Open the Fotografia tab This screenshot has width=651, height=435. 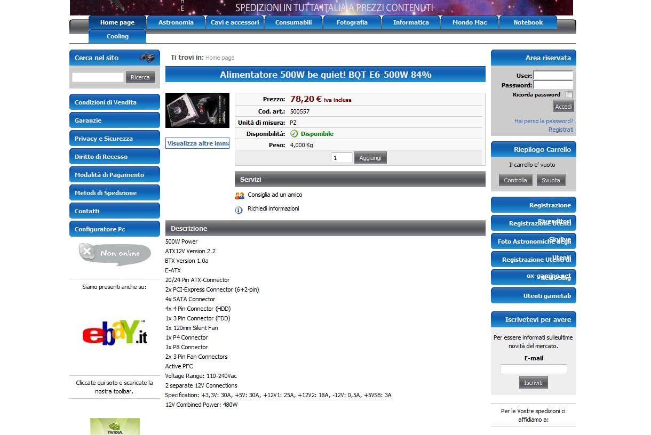(x=352, y=22)
